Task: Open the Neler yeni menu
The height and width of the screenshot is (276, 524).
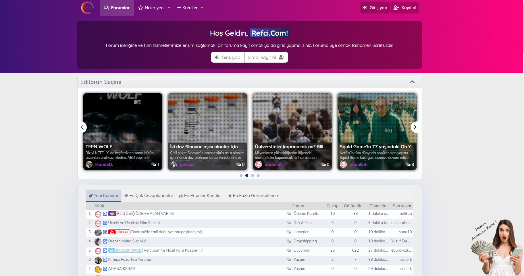Action: tap(151, 8)
